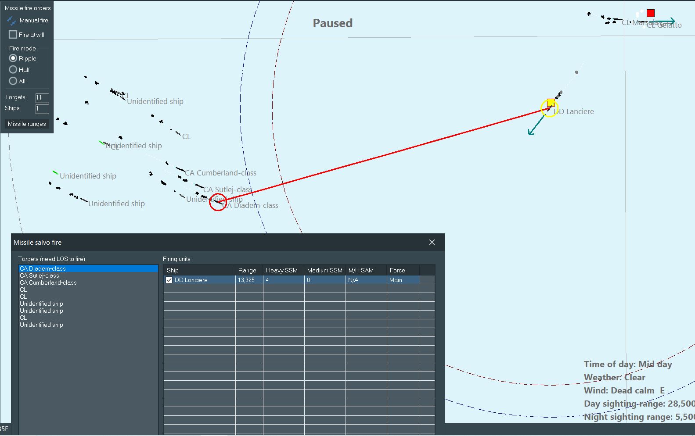Select CA Sutlej-class in targets list
695x436 pixels.
[88, 275]
